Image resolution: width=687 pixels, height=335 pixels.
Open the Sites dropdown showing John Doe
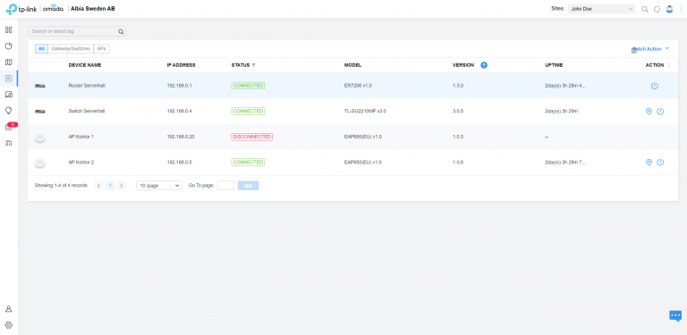coord(601,9)
